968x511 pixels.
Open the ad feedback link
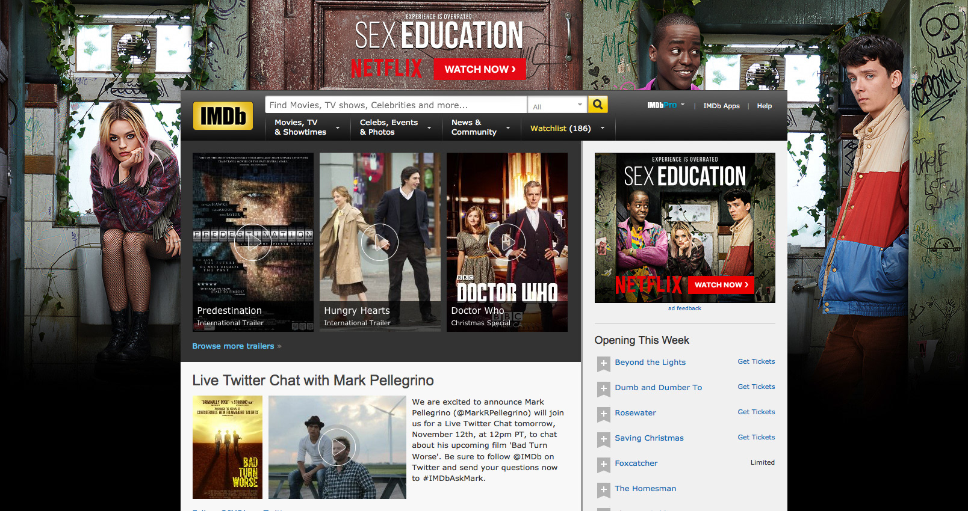click(x=684, y=308)
